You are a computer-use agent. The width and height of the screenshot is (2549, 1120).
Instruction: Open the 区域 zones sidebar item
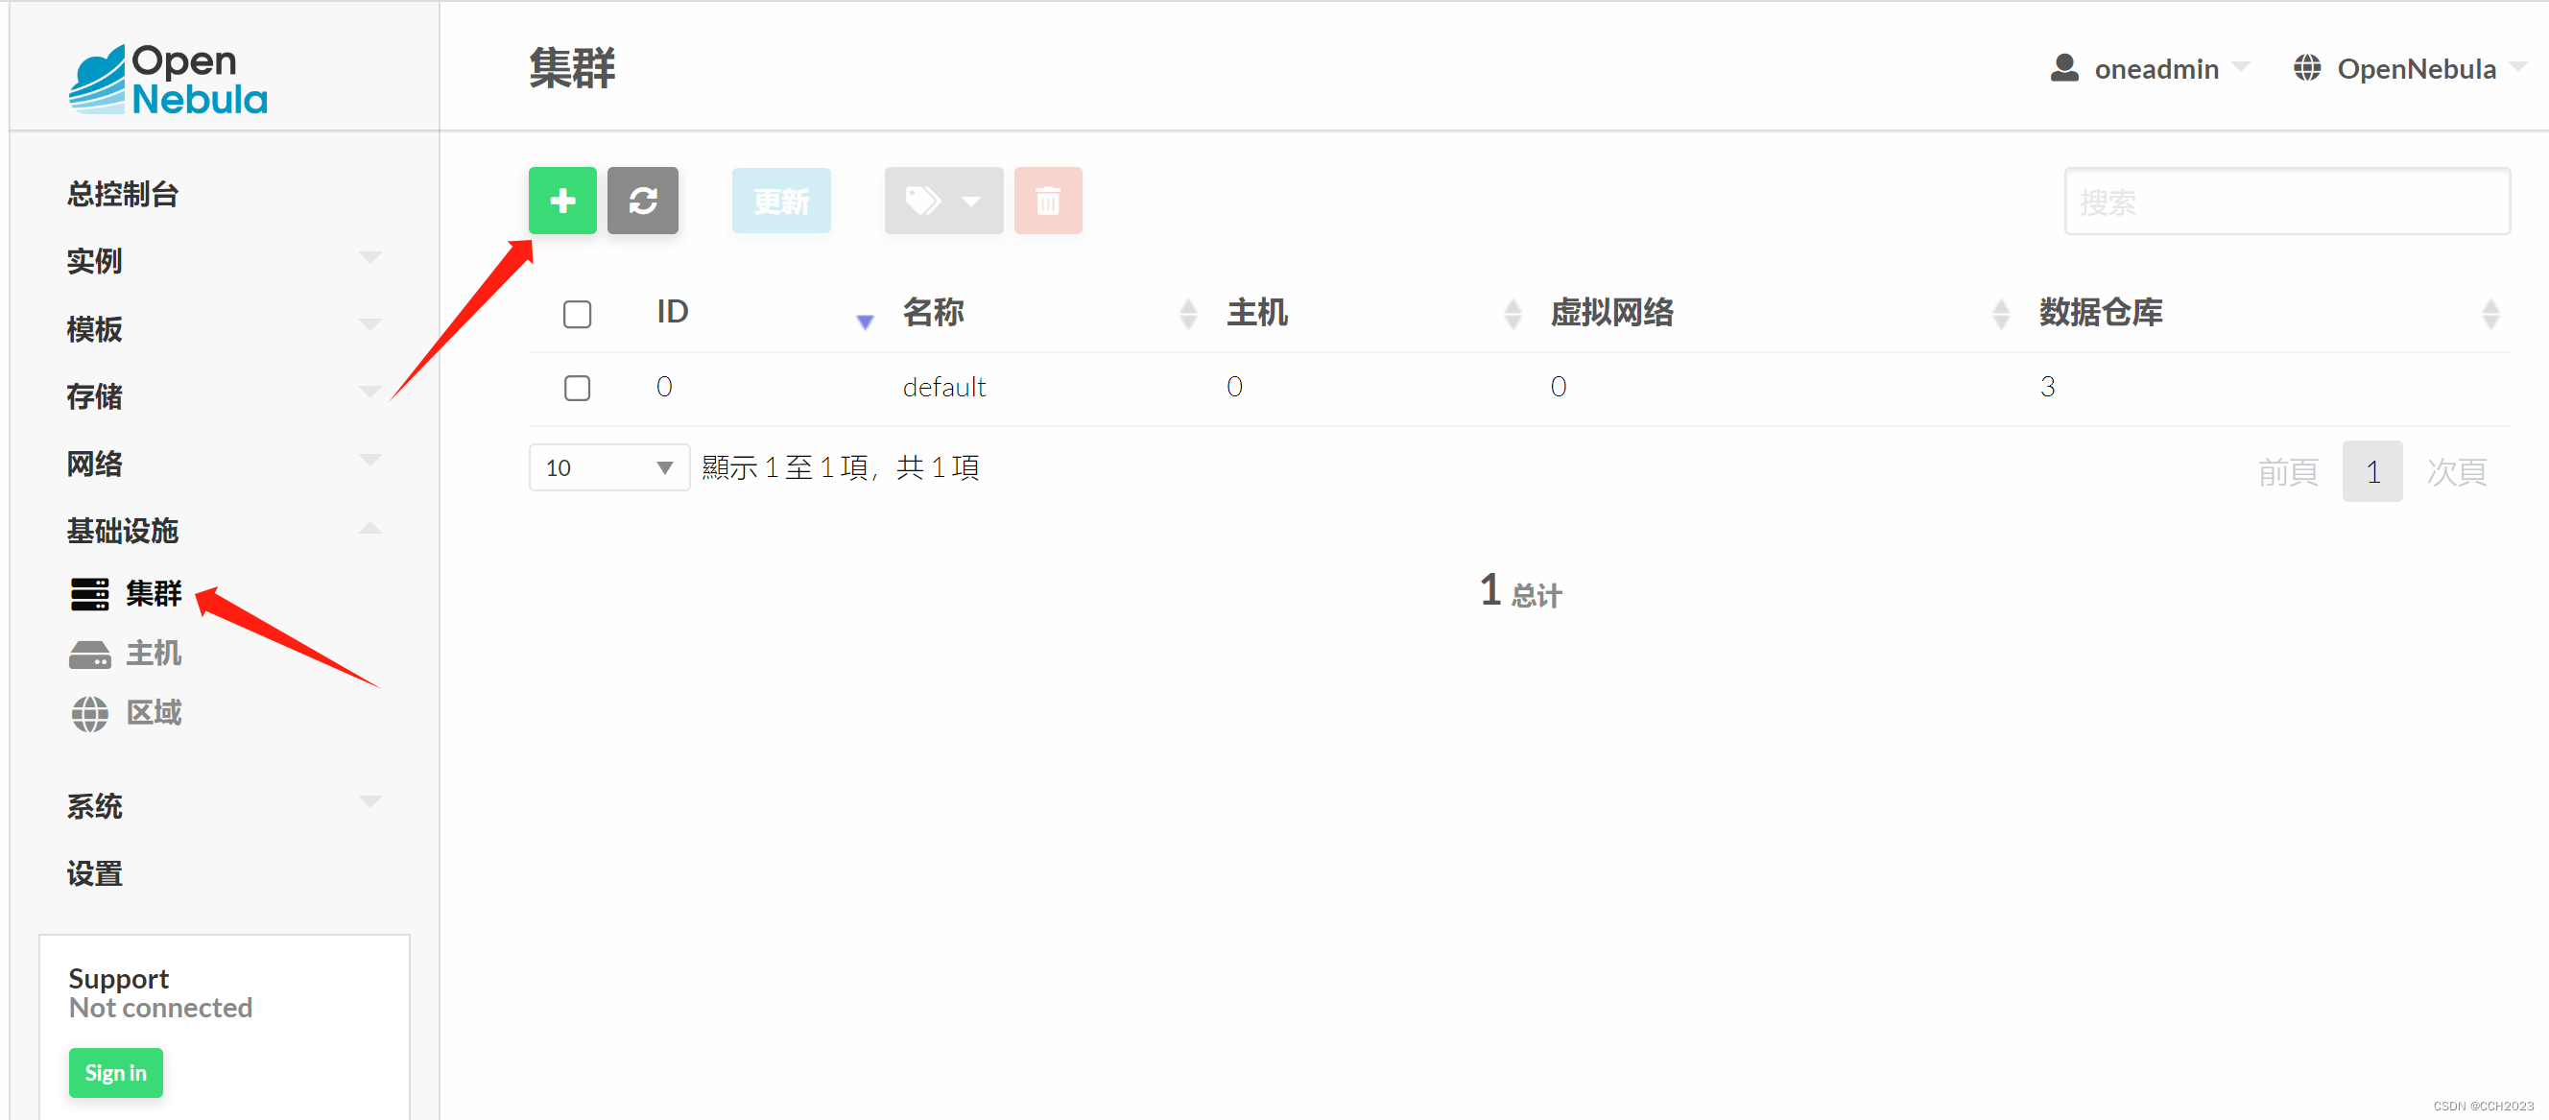click(153, 712)
